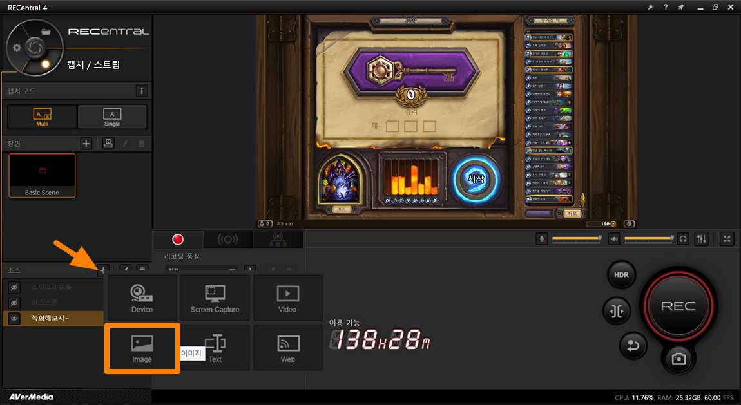Screen dimensions: 741x405
Task: Choose Text as the source type
Action: pyautogui.click(x=215, y=348)
